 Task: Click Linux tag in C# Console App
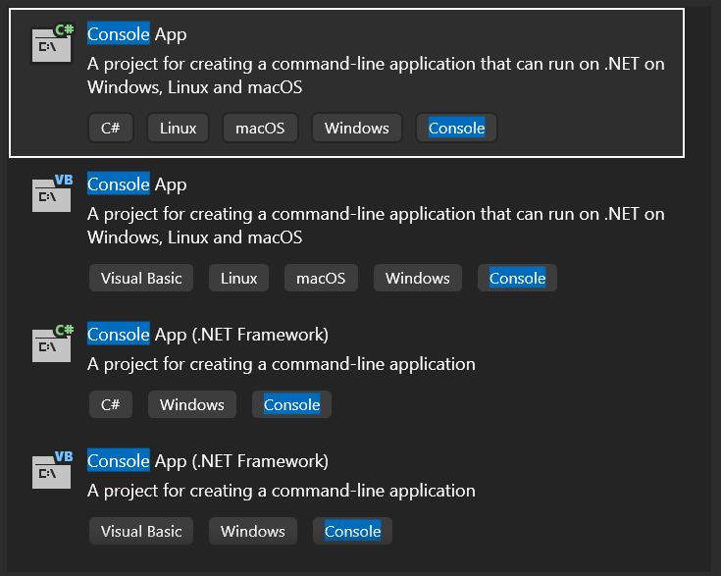178,128
